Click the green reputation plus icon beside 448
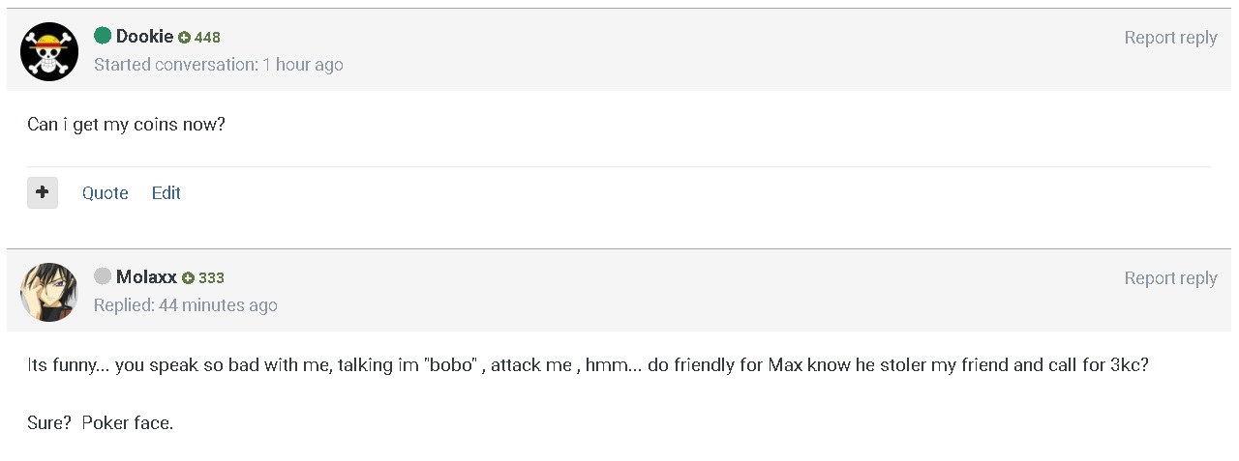Screen dimensions: 1239x461 click(184, 38)
